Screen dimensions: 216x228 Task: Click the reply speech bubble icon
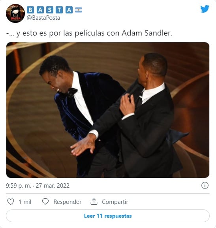(x=45, y=202)
